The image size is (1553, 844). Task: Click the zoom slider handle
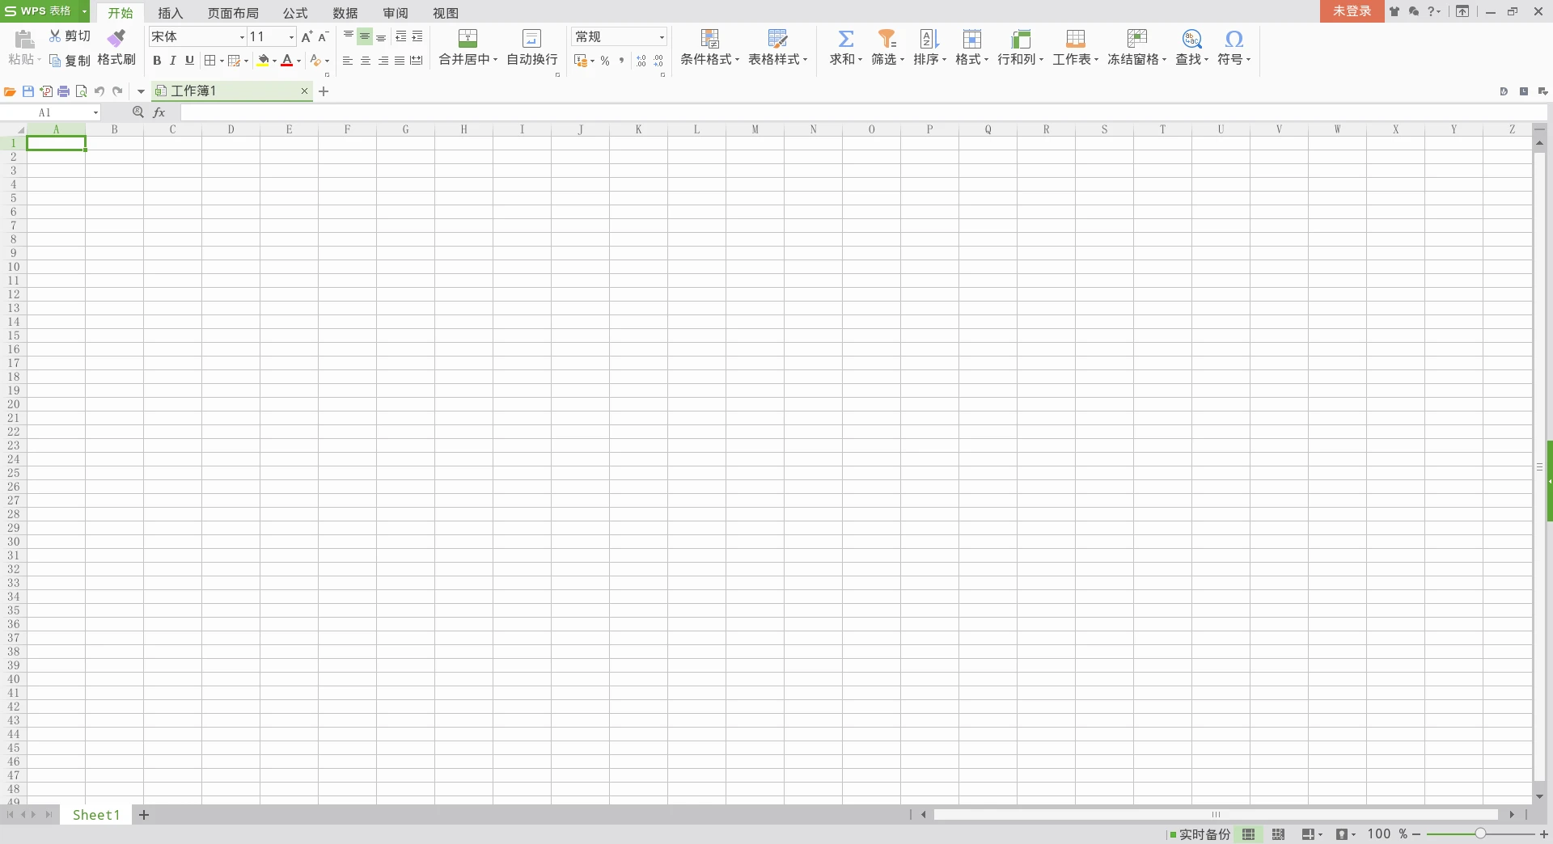click(x=1479, y=833)
